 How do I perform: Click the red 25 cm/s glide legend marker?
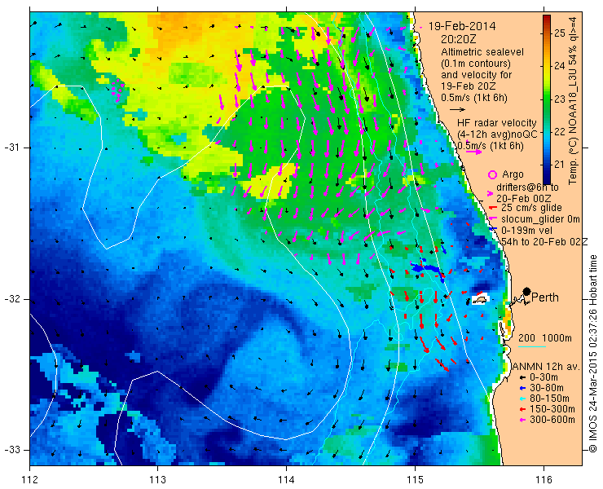(493, 208)
